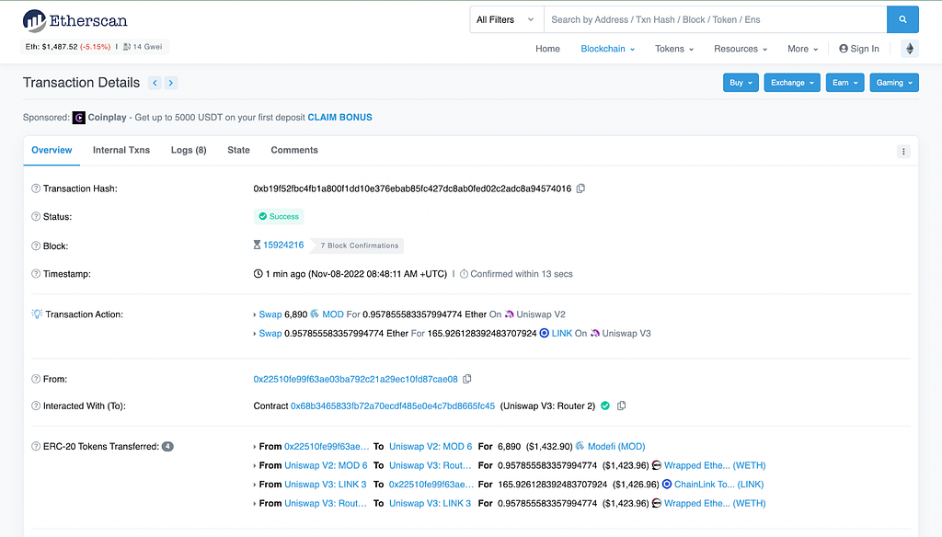Open the State tab
This screenshot has width=942, height=537.
[x=238, y=150]
